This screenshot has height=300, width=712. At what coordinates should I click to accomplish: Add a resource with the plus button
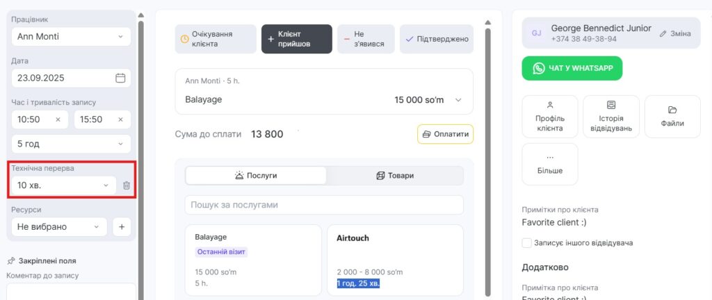[x=121, y=226]
